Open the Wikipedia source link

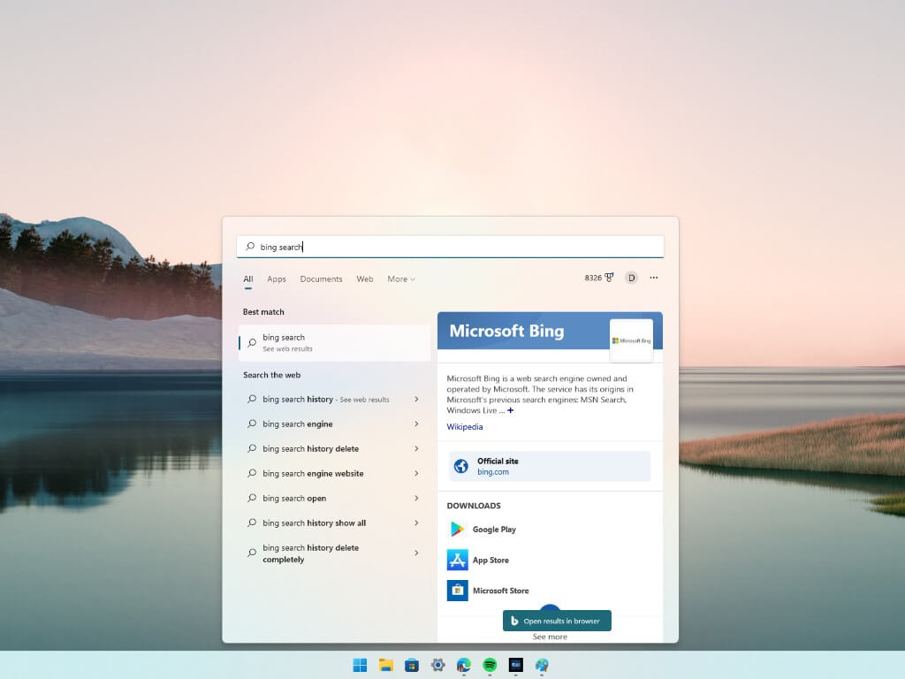(465, 427)
